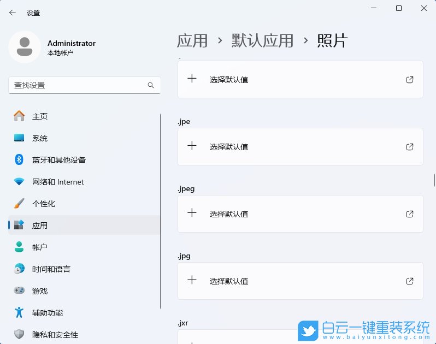
Task: Click the open-external icon in .jpg row
Action: 410,281
